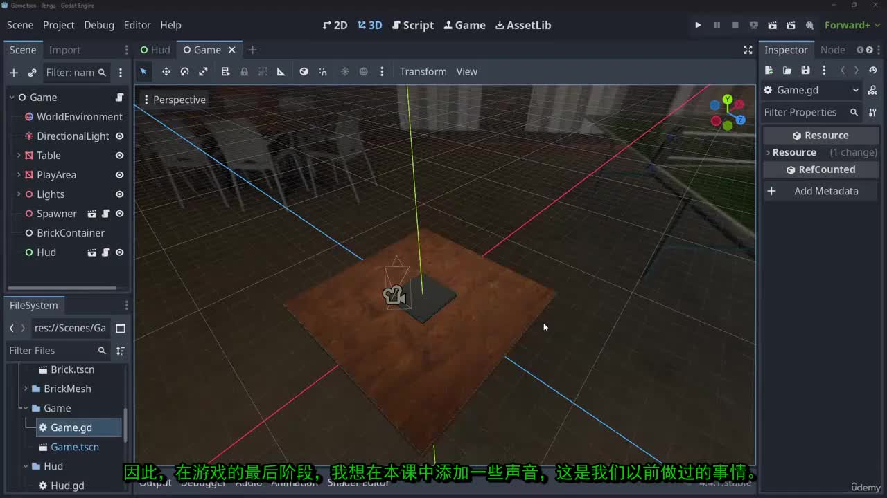Hide the Hud node
The image size is (887, 498).
pyautogui.click(x=119, y=252)
